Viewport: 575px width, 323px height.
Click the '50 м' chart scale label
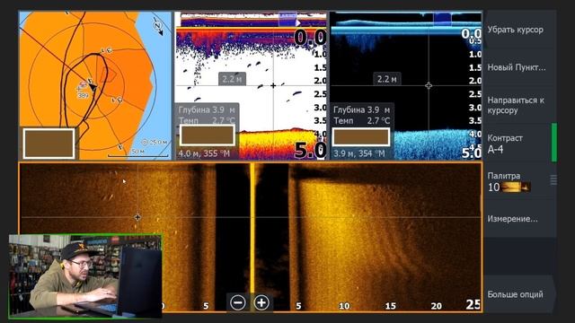coord(137,152)
